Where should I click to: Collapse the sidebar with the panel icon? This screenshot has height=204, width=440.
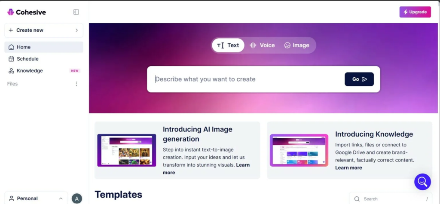[x=76, y=12]
